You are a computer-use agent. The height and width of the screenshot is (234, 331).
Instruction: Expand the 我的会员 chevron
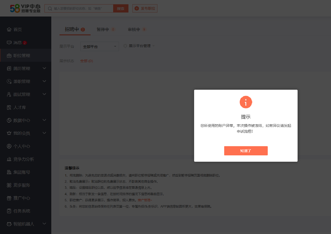pyautogui.click(x=44, y=133)
